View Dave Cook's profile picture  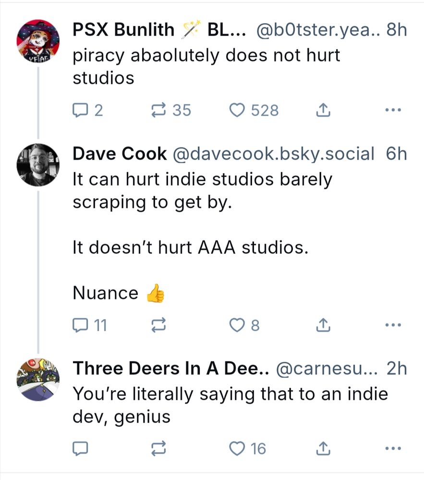38,165
